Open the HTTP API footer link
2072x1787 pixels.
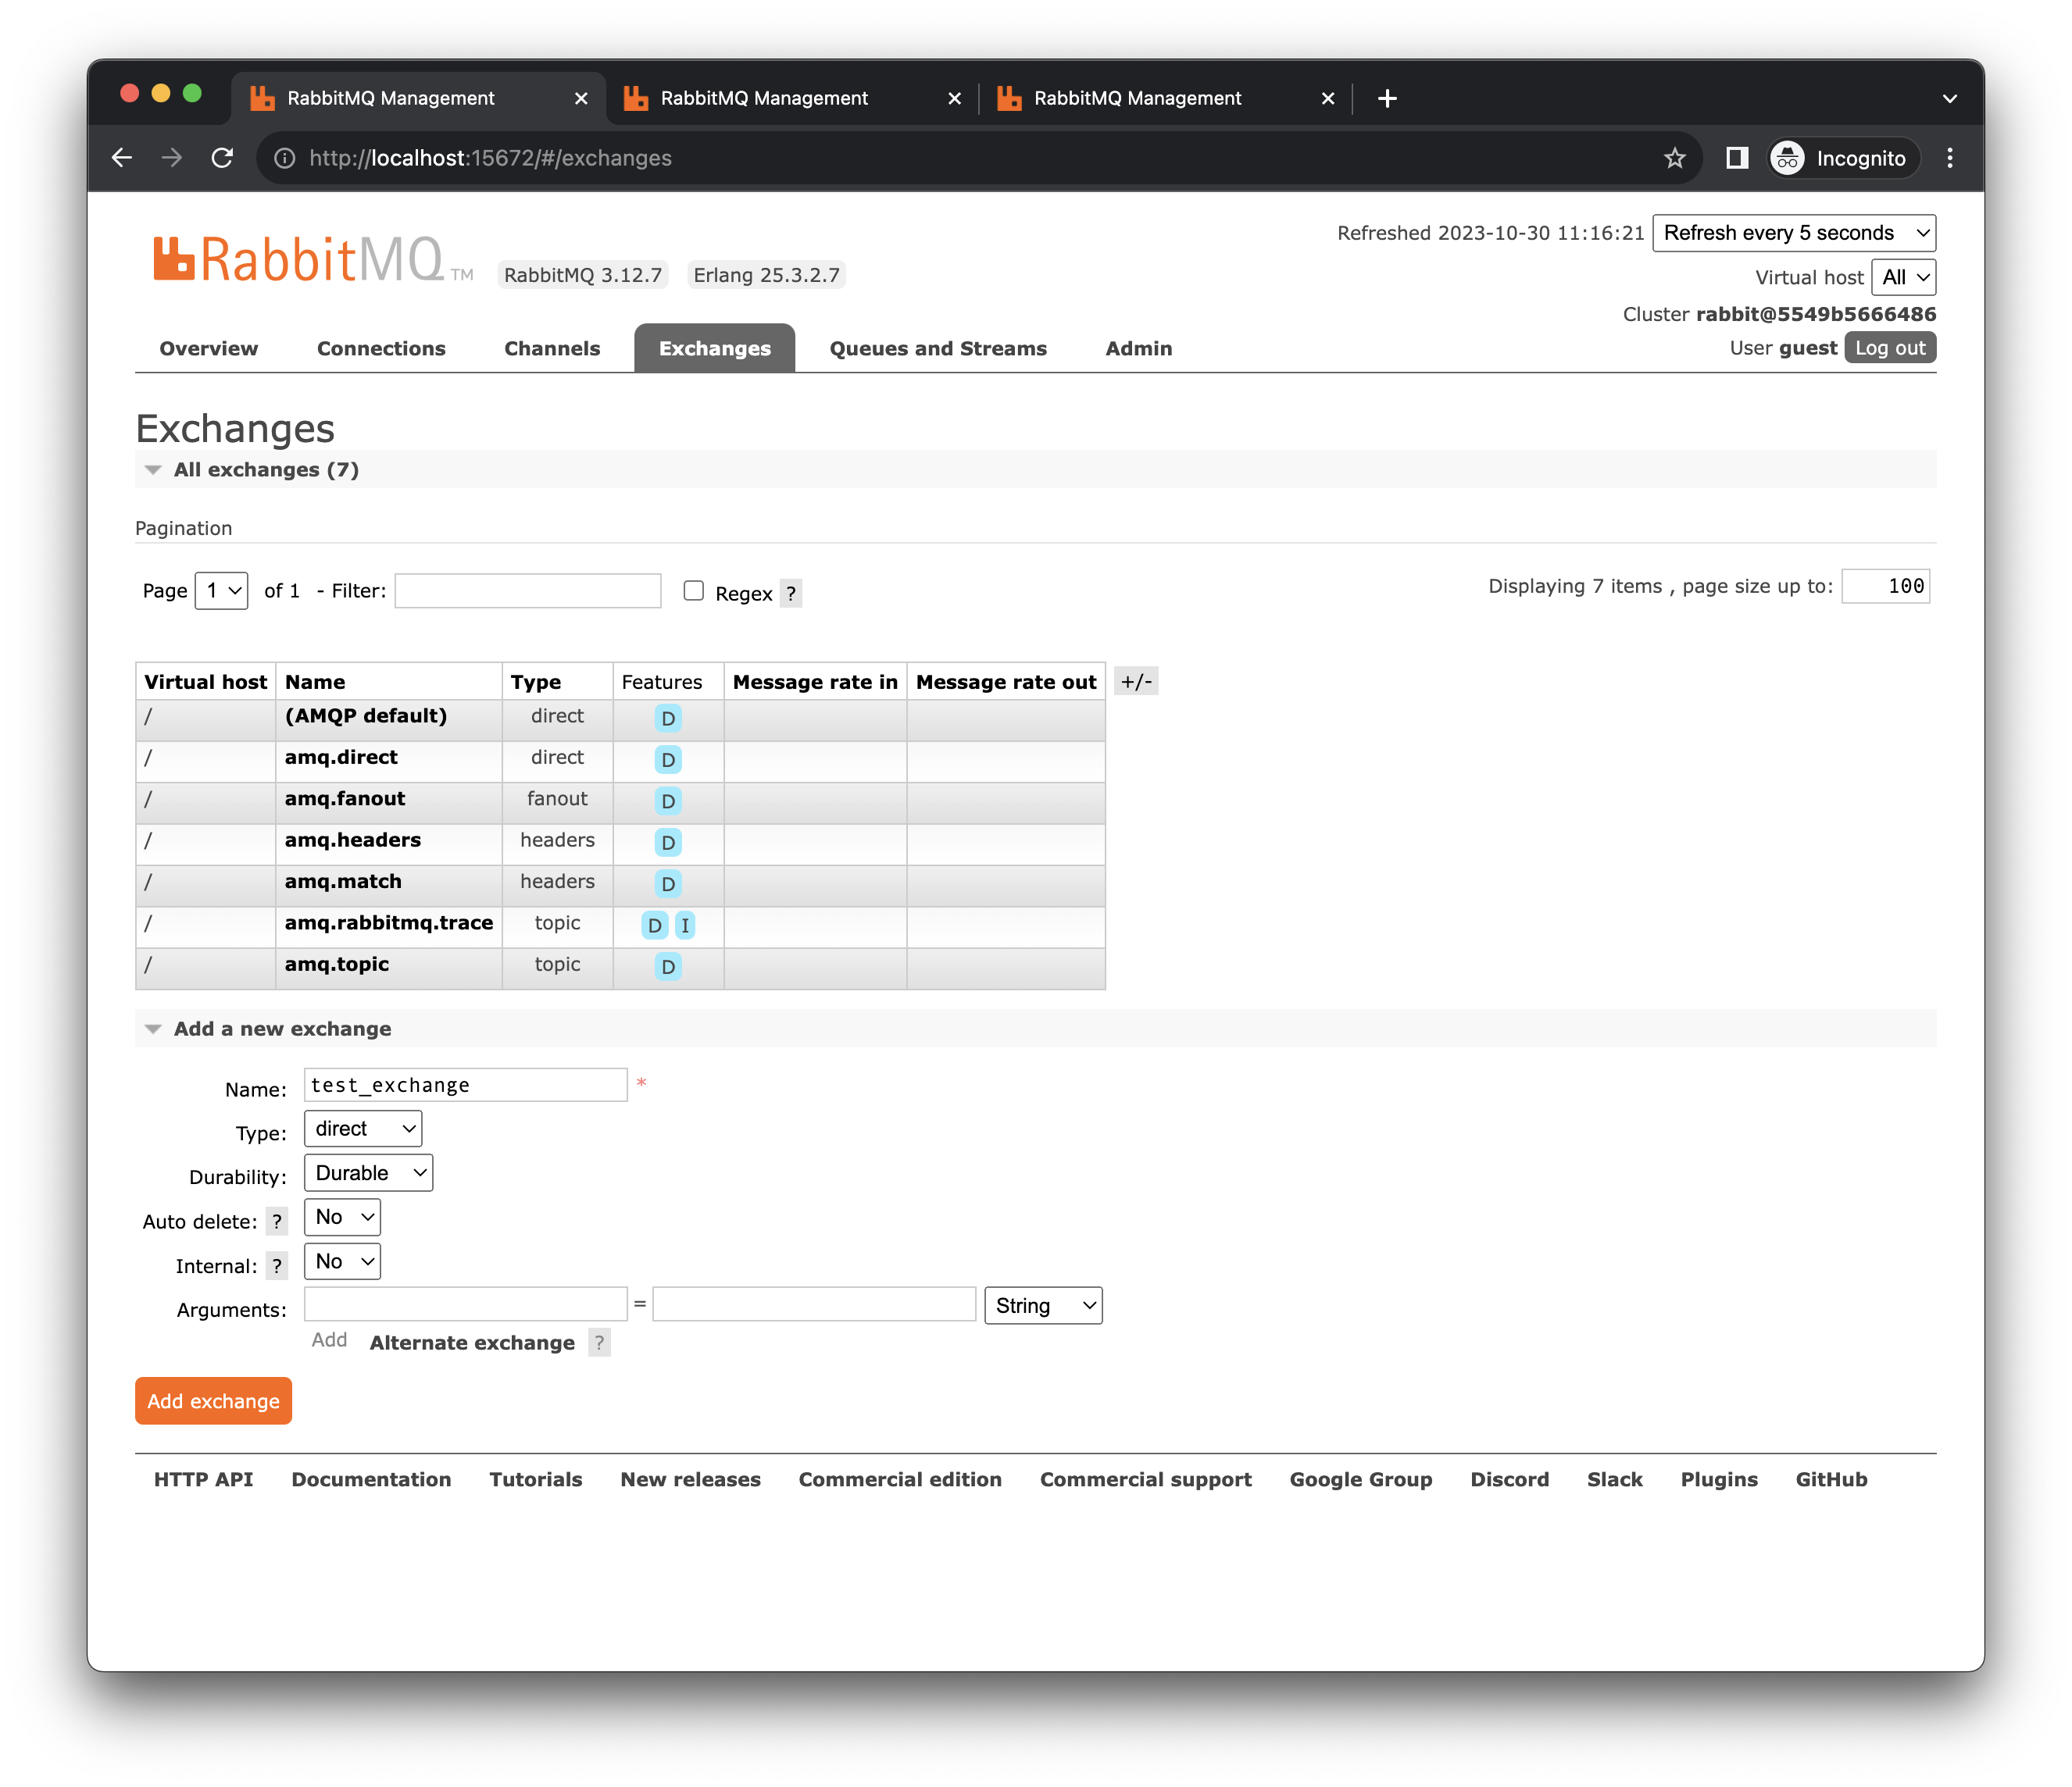(x=203, y=1480)
